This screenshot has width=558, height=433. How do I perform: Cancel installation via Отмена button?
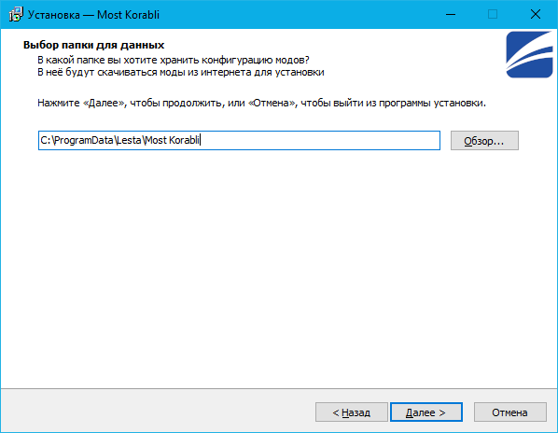pyautogui.click(x=510, y=412)
